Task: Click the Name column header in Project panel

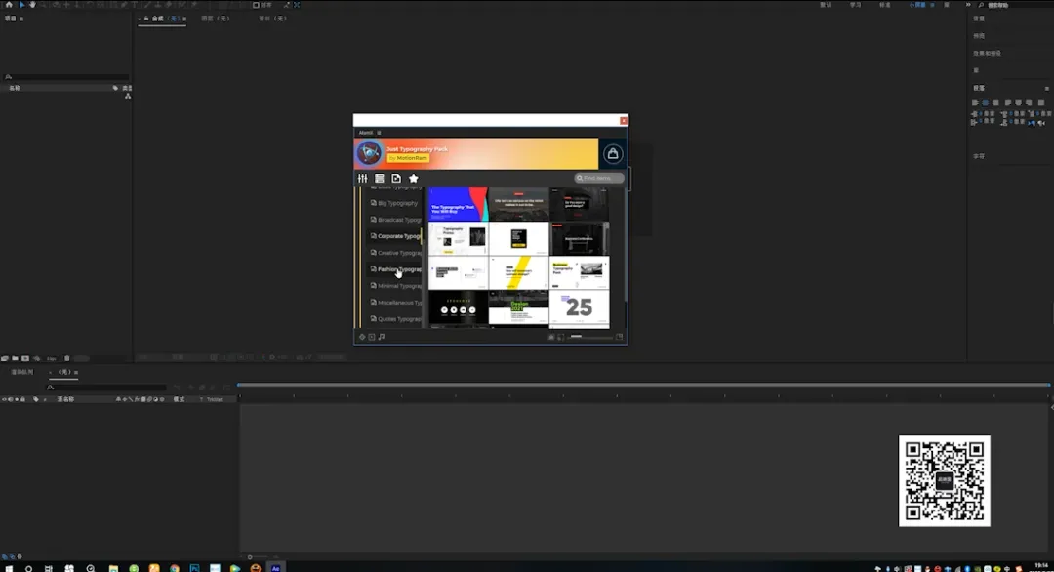Action: click(x=14, y=88)
